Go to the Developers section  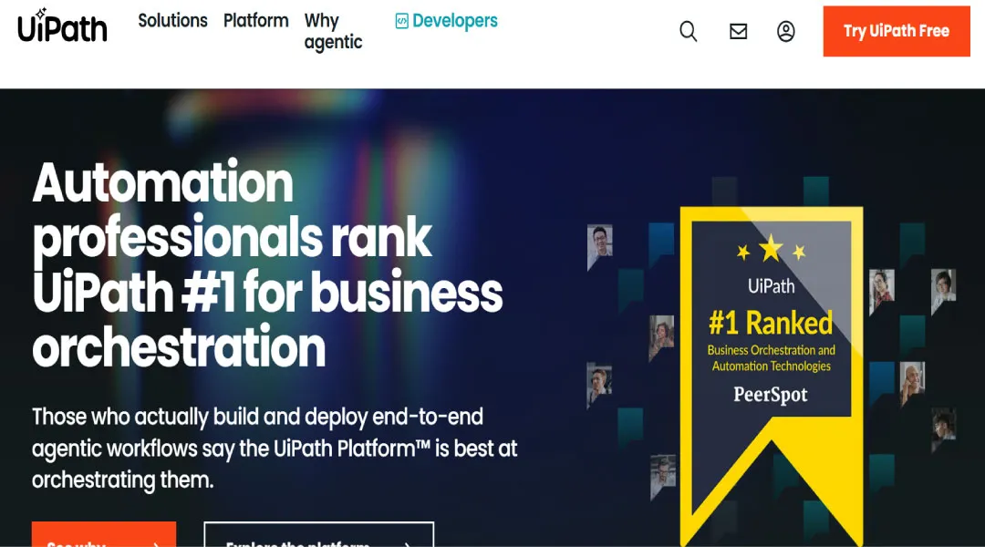click(x=454, y=21)
